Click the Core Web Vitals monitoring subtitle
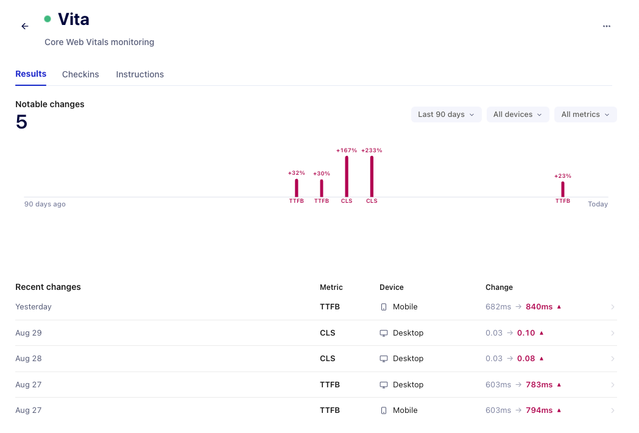Screen dimensions: 639x433 [x=99, y=43]
